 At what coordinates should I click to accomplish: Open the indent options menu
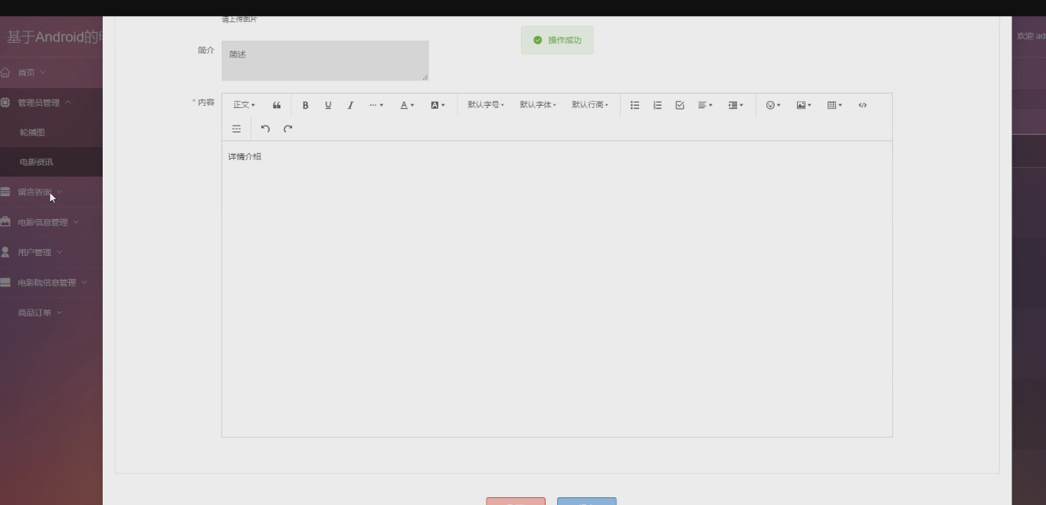[736, 105]
